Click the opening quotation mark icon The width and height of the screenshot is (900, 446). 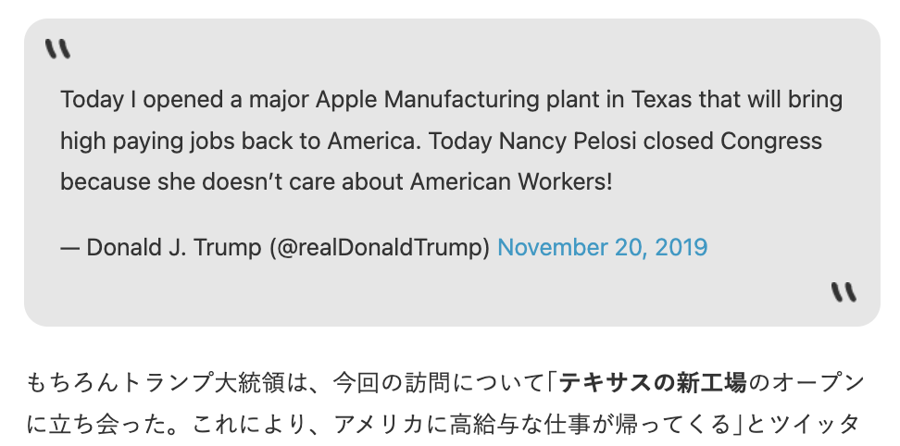(58, 49)
